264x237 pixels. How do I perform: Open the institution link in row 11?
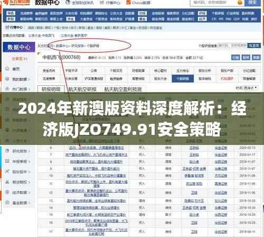221,184
